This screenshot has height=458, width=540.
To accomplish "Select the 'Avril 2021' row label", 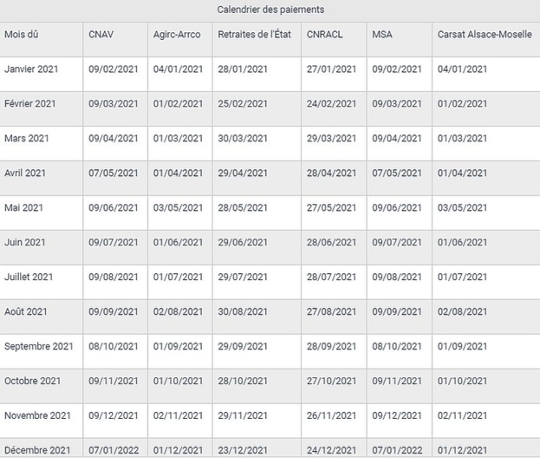I will (25, 173).
